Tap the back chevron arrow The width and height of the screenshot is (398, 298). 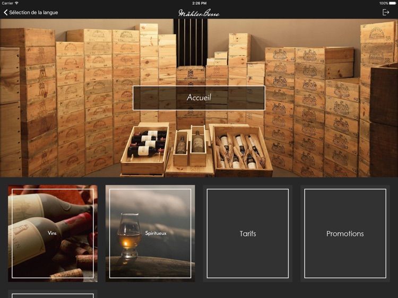[5, 12]
